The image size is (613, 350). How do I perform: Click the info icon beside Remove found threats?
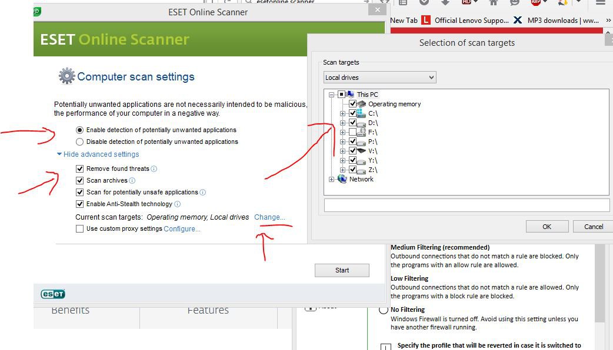pyautogui.click(x=154, y=169)
